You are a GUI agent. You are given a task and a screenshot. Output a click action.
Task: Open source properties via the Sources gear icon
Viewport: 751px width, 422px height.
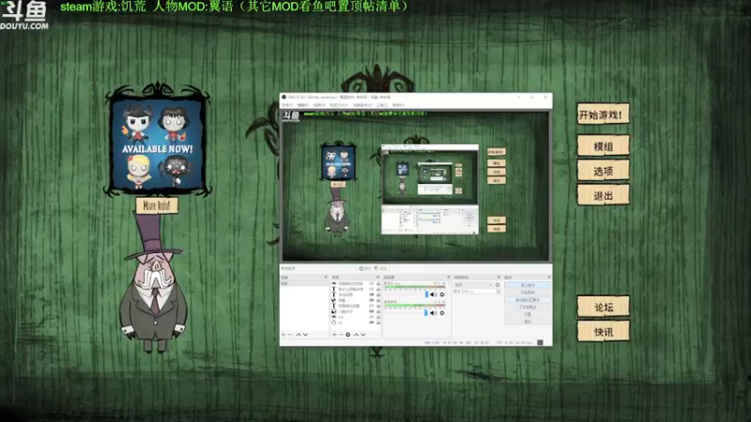[347, 335]
